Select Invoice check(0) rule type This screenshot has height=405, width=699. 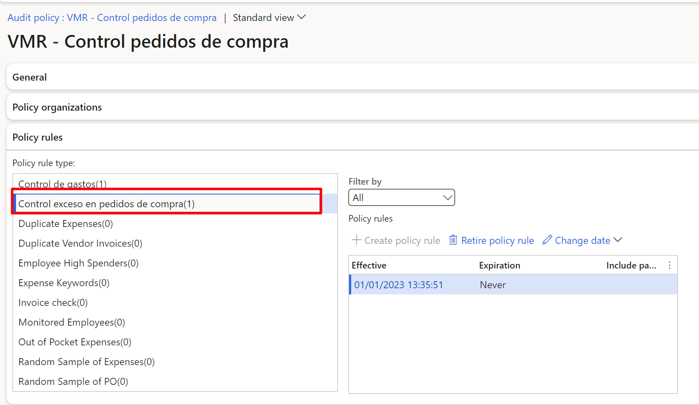coord(176,302)
